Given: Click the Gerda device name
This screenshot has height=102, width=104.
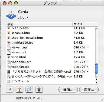Looking at the screenshot, I should tap(23, 12).
